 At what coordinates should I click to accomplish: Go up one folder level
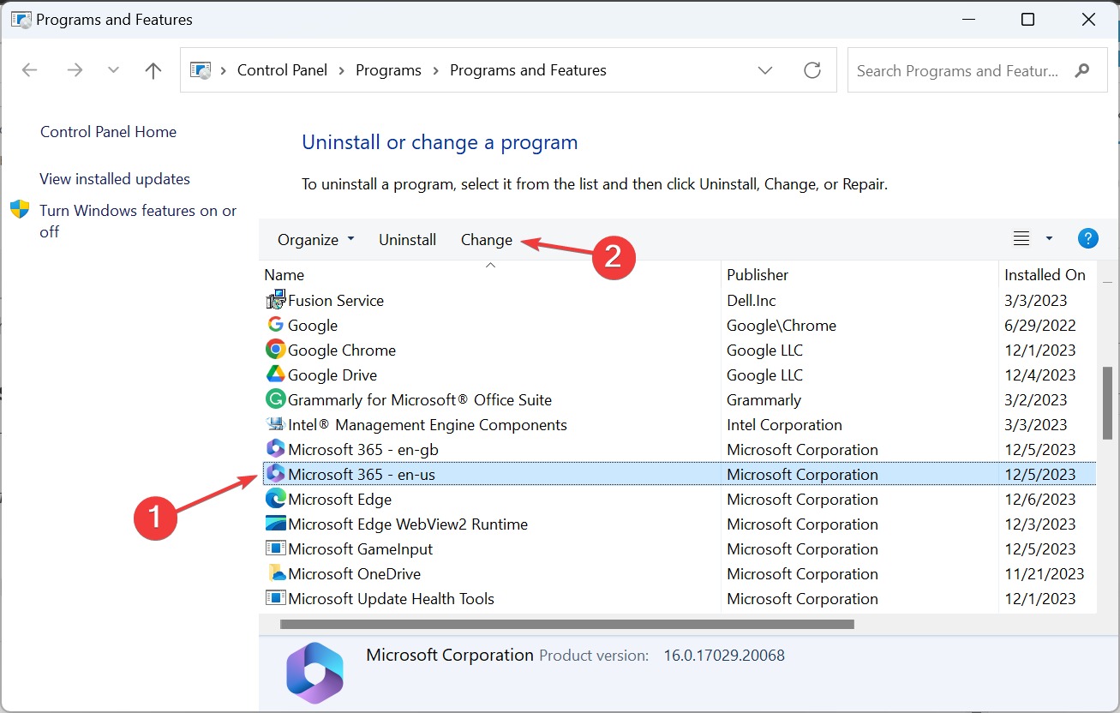153,70
